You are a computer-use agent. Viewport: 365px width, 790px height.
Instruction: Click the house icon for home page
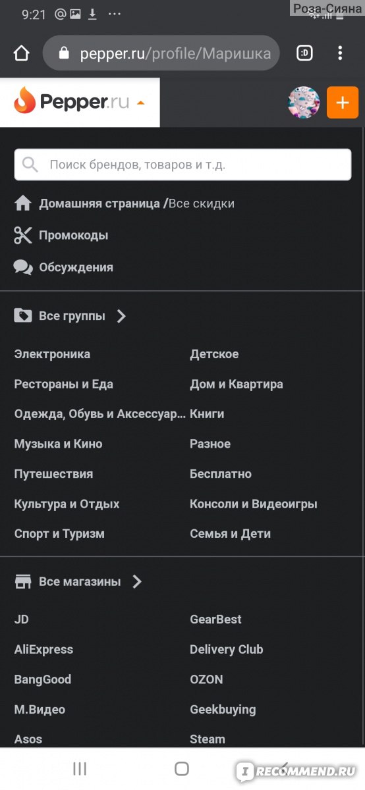[23, 203]
